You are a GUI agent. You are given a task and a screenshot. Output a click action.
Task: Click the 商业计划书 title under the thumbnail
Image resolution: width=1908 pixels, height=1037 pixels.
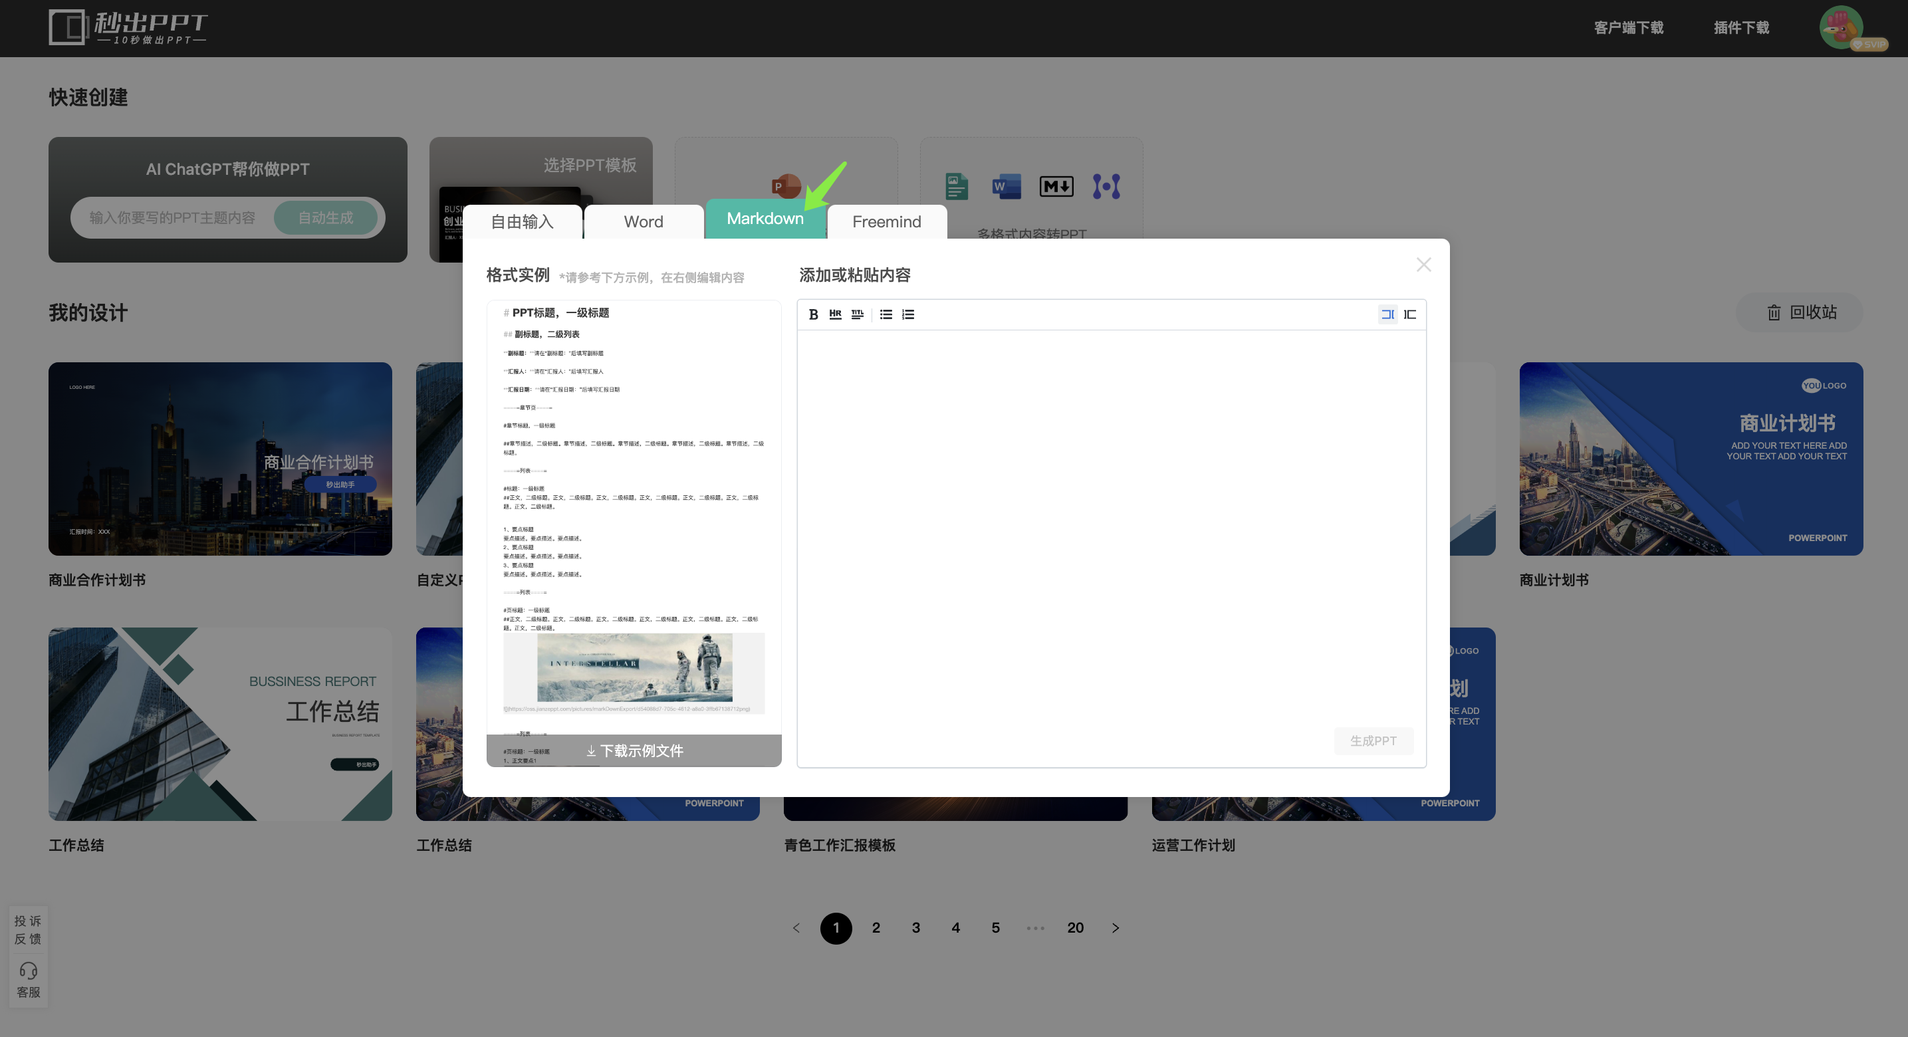1554,580
